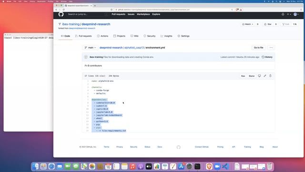This screenshot has width=305, height=172.
Task: Open Privacy link in the footer
Action: (x=120, y=147)
